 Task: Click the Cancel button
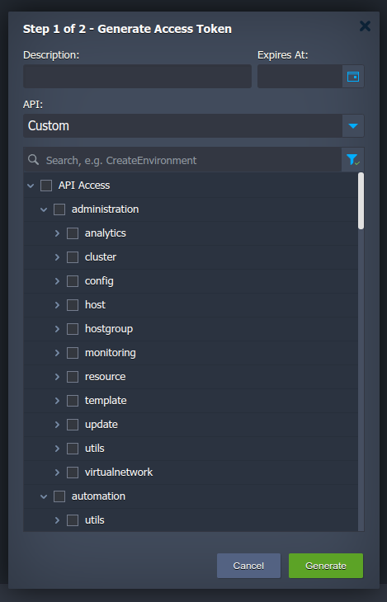coord(248,566)
